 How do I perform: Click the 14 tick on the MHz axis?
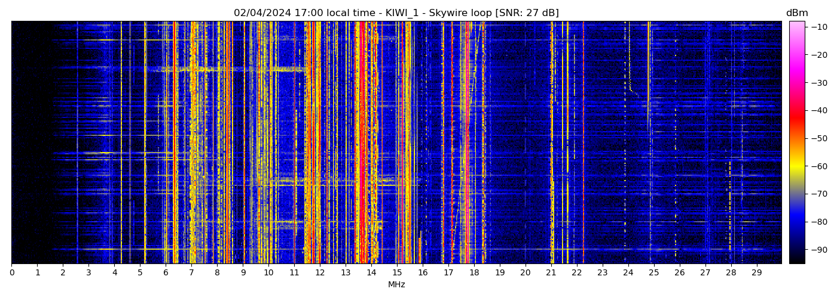click(x=371, y=273)
